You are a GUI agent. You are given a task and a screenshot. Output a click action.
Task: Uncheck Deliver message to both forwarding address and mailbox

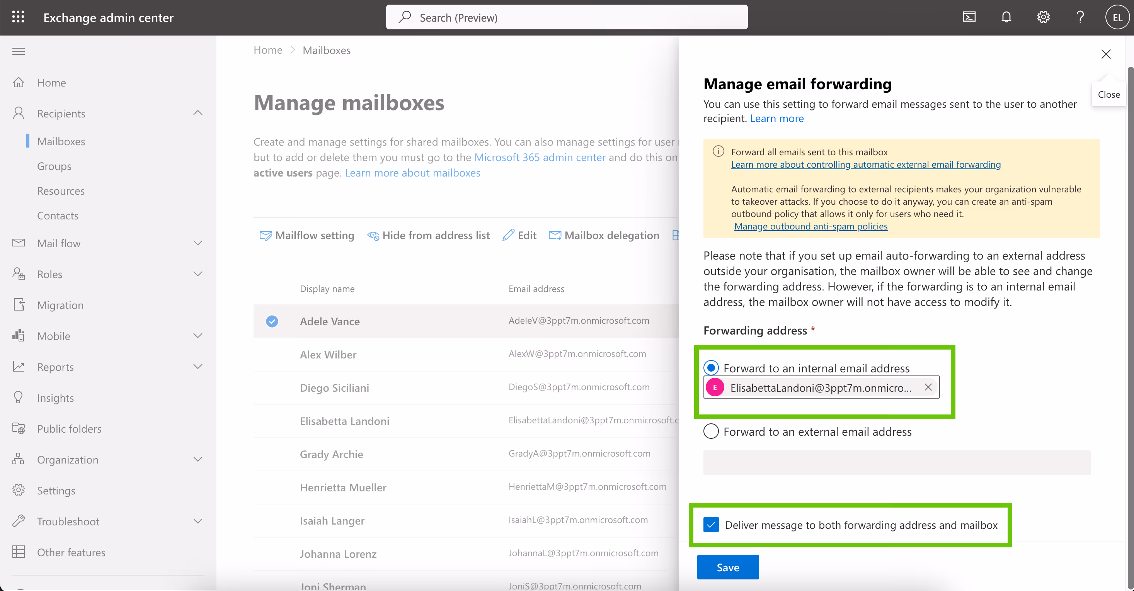711,525
